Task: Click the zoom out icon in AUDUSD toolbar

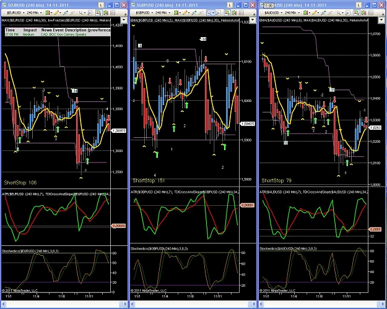Action: point(330,12)
